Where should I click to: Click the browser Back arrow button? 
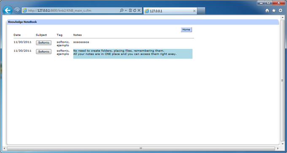pos(8,11)
